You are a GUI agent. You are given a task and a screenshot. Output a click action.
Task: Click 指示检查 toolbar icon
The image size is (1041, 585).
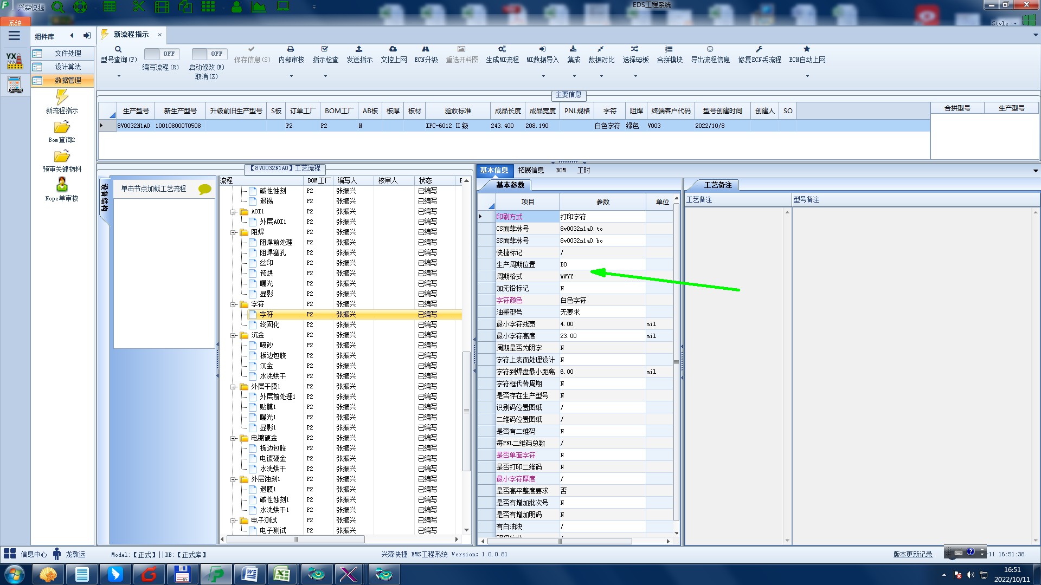coord(325,55)
